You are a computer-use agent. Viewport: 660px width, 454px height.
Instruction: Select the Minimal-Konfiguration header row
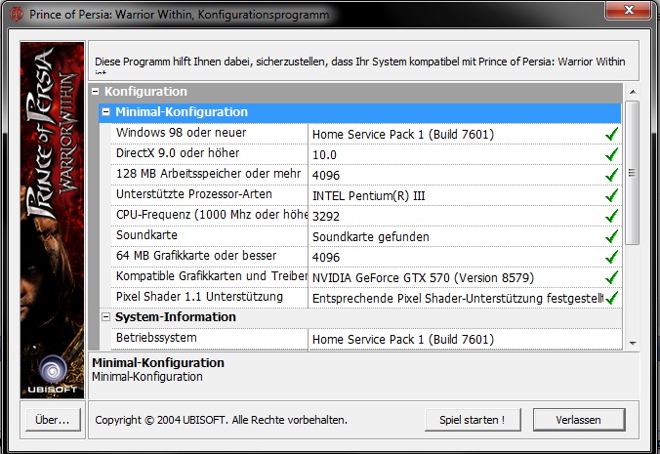point(360,112)
